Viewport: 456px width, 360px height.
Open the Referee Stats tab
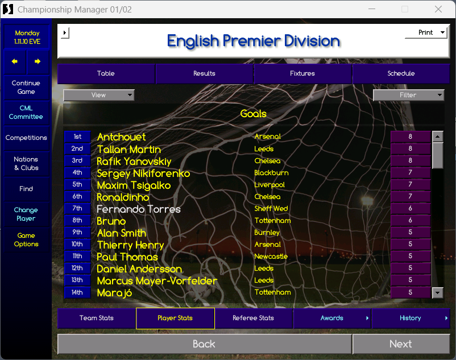[x=253, y=318]
